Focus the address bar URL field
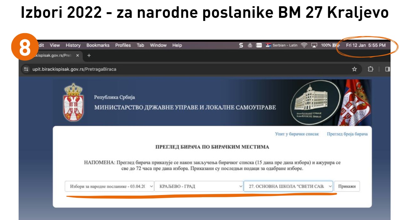 pos(74,69)
